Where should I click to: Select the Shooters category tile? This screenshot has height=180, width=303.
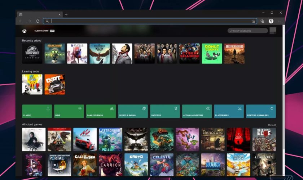click(165, 111)
